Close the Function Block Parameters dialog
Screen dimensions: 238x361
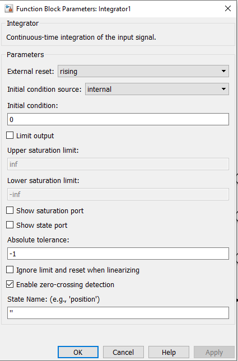point(227,8)
